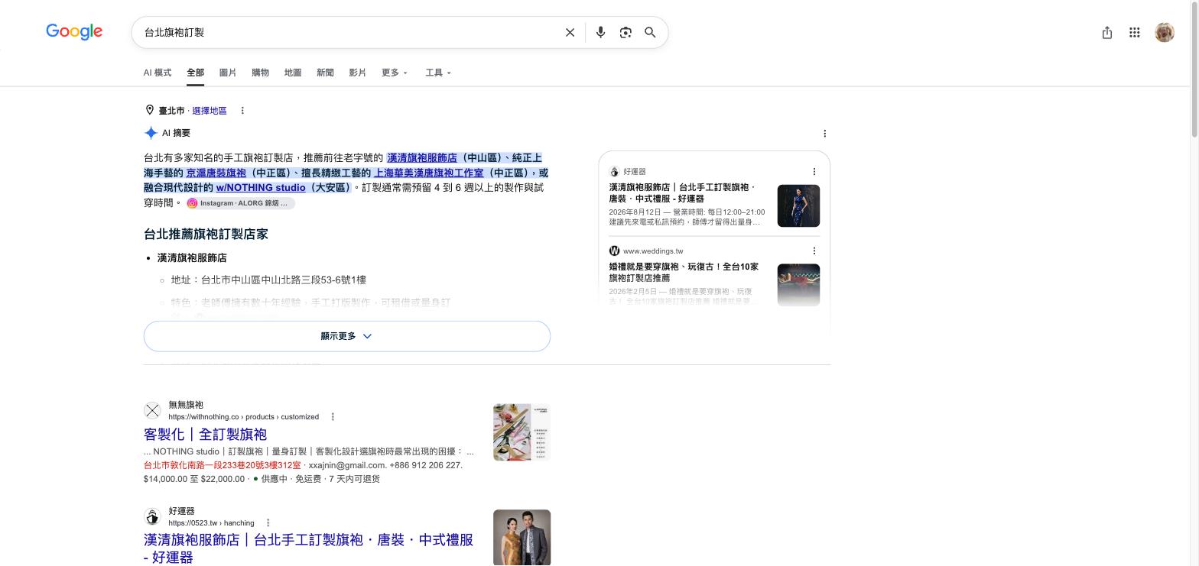Viewport: 1199px width, 566px height.
Task: Click the magnifier search submit icon
Action: tap(650, 32)
